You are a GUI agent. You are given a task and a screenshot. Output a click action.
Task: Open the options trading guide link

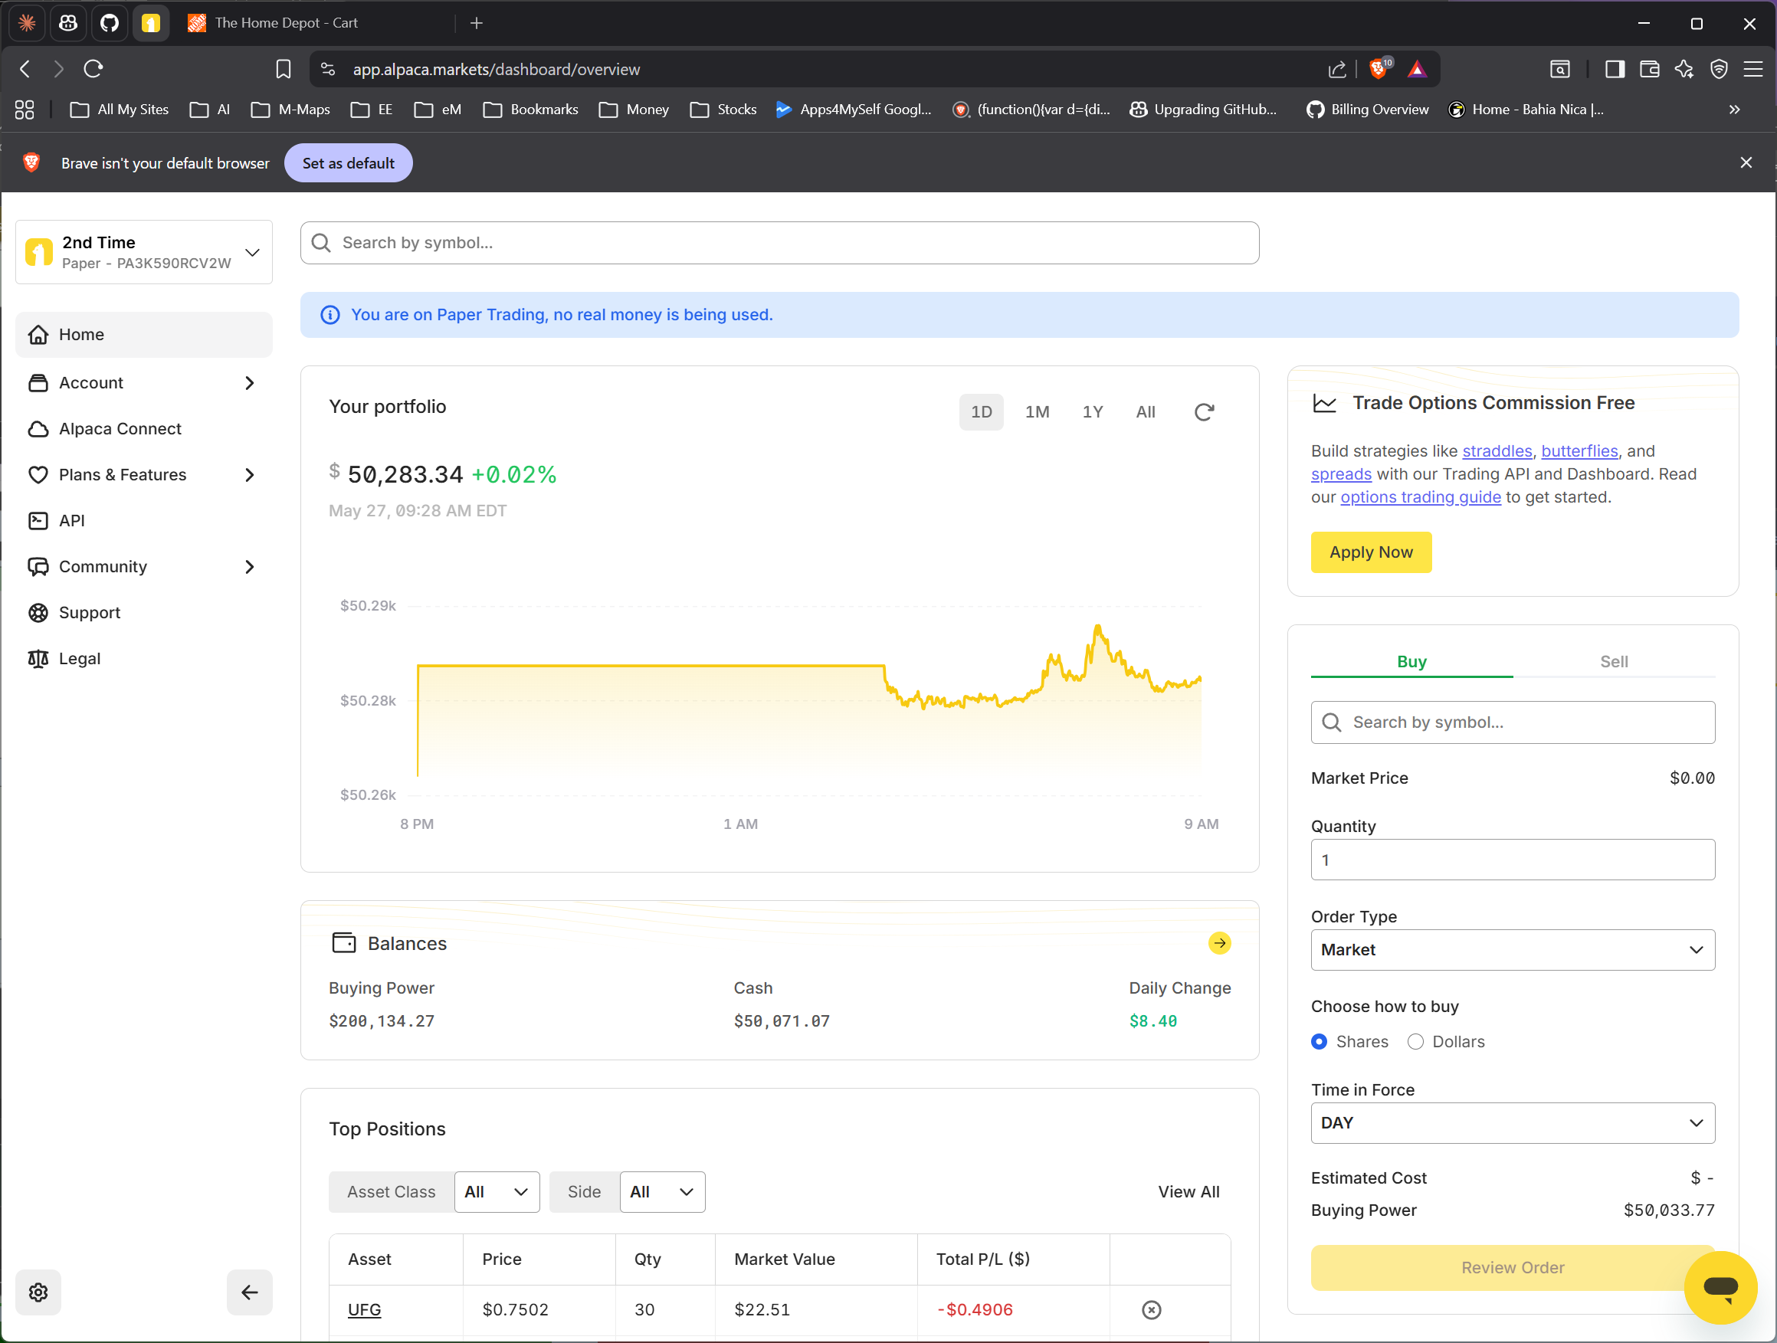coord(1421,497)
